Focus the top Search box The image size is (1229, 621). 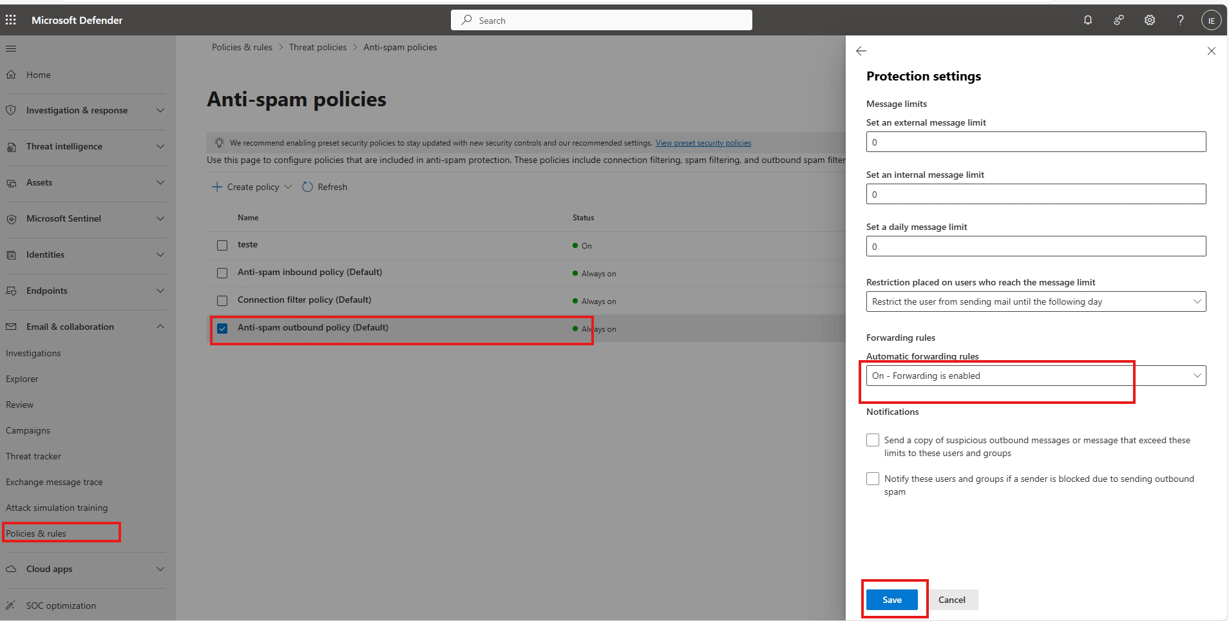click(602, 20)
